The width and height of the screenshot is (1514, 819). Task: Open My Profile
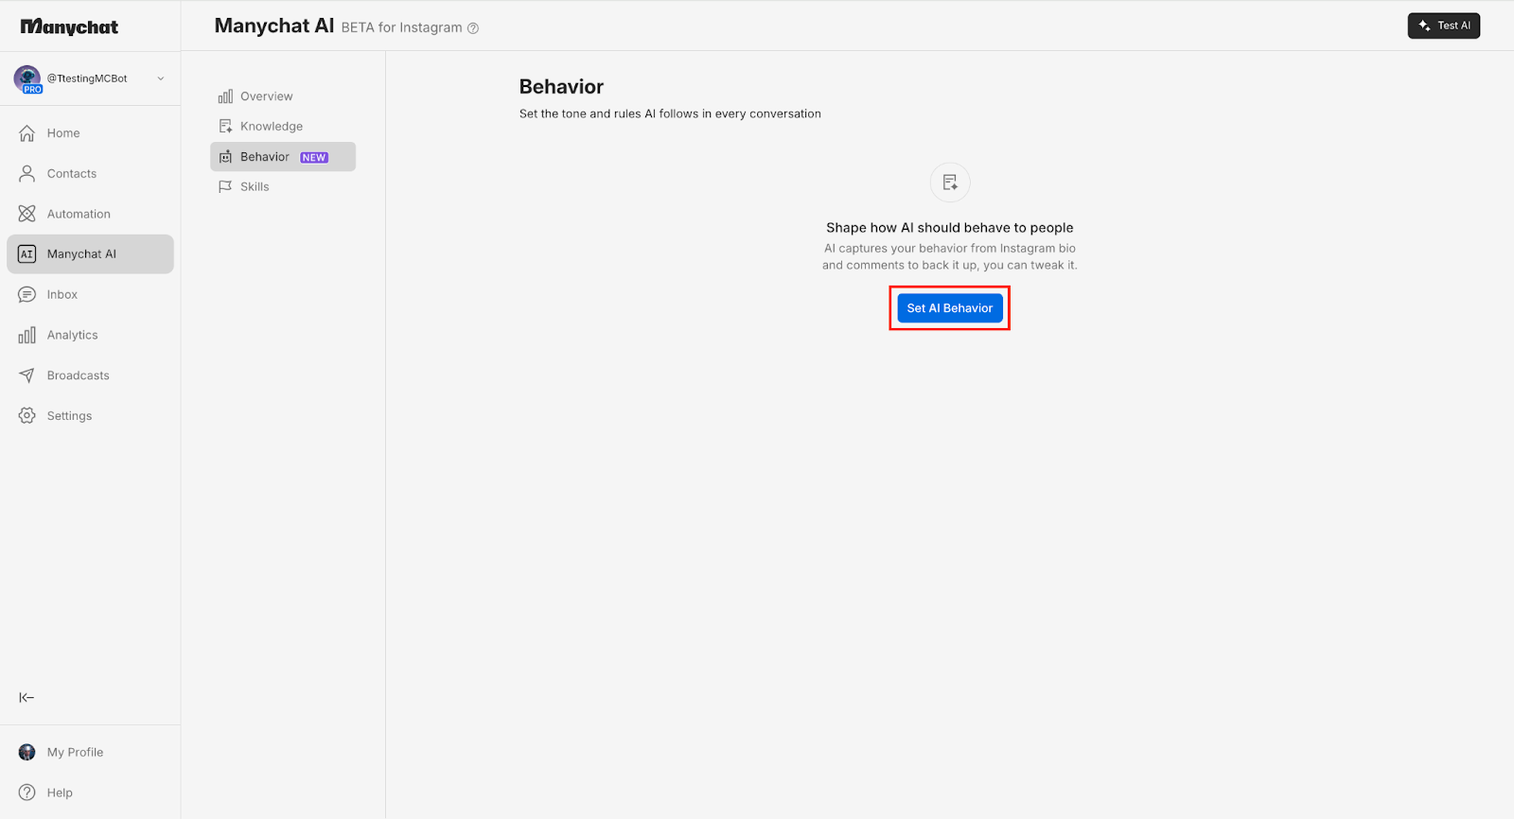click(x=75, y=753)
